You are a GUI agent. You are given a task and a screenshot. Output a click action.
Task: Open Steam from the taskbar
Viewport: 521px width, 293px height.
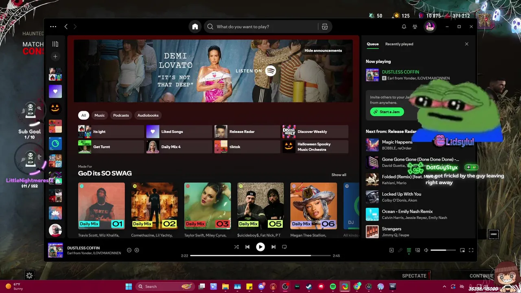tap(309, 286)
